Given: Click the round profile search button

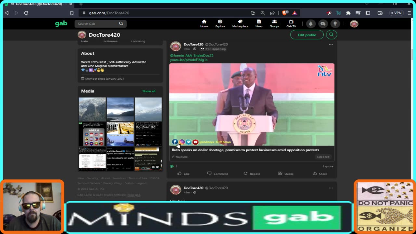Looking at the screenshot, I should click(331, 34).
